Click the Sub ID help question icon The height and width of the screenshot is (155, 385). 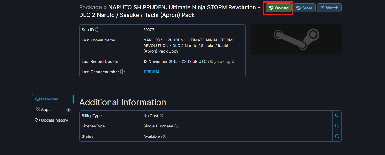point(97,30)
